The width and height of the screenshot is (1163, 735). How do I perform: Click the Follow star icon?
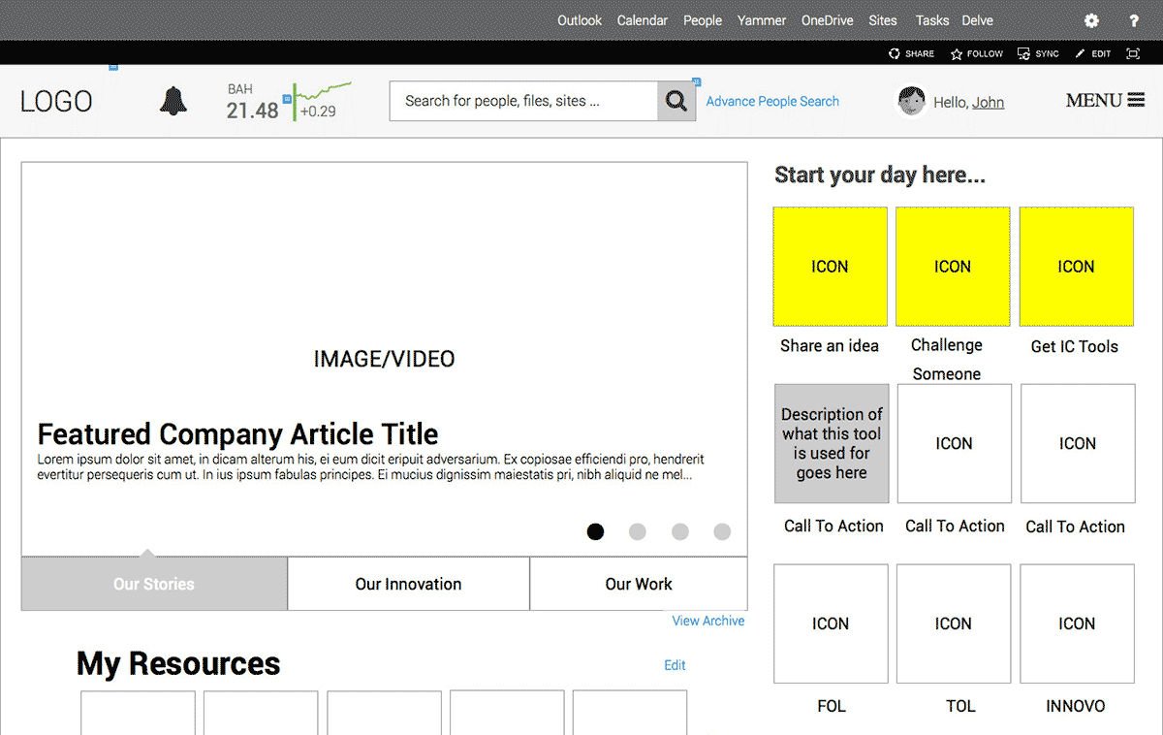(957, 54)
